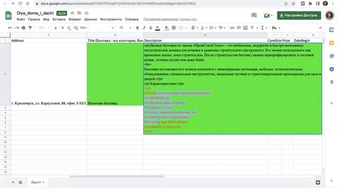The height and width of the screenshot is (190, 338).
Task: Get add-ons with the plus icon
Action: point(332,103)
